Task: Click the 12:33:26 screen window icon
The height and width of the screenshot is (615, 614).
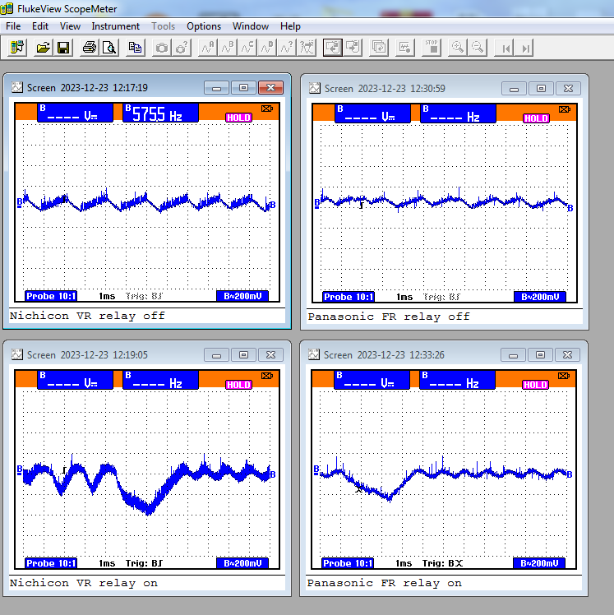Action: (314, 354)
